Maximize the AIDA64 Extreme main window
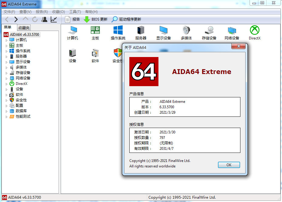 pyautogui.click(x=262, y=3)
